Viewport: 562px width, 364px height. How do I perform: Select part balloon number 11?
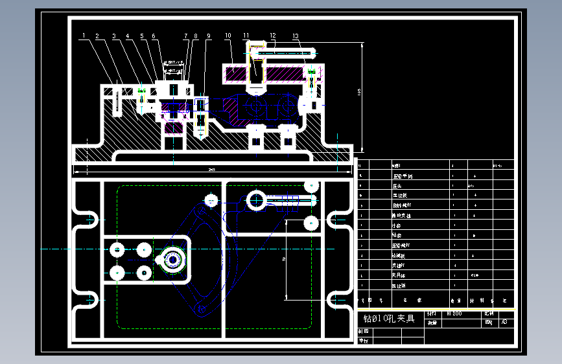246,36
